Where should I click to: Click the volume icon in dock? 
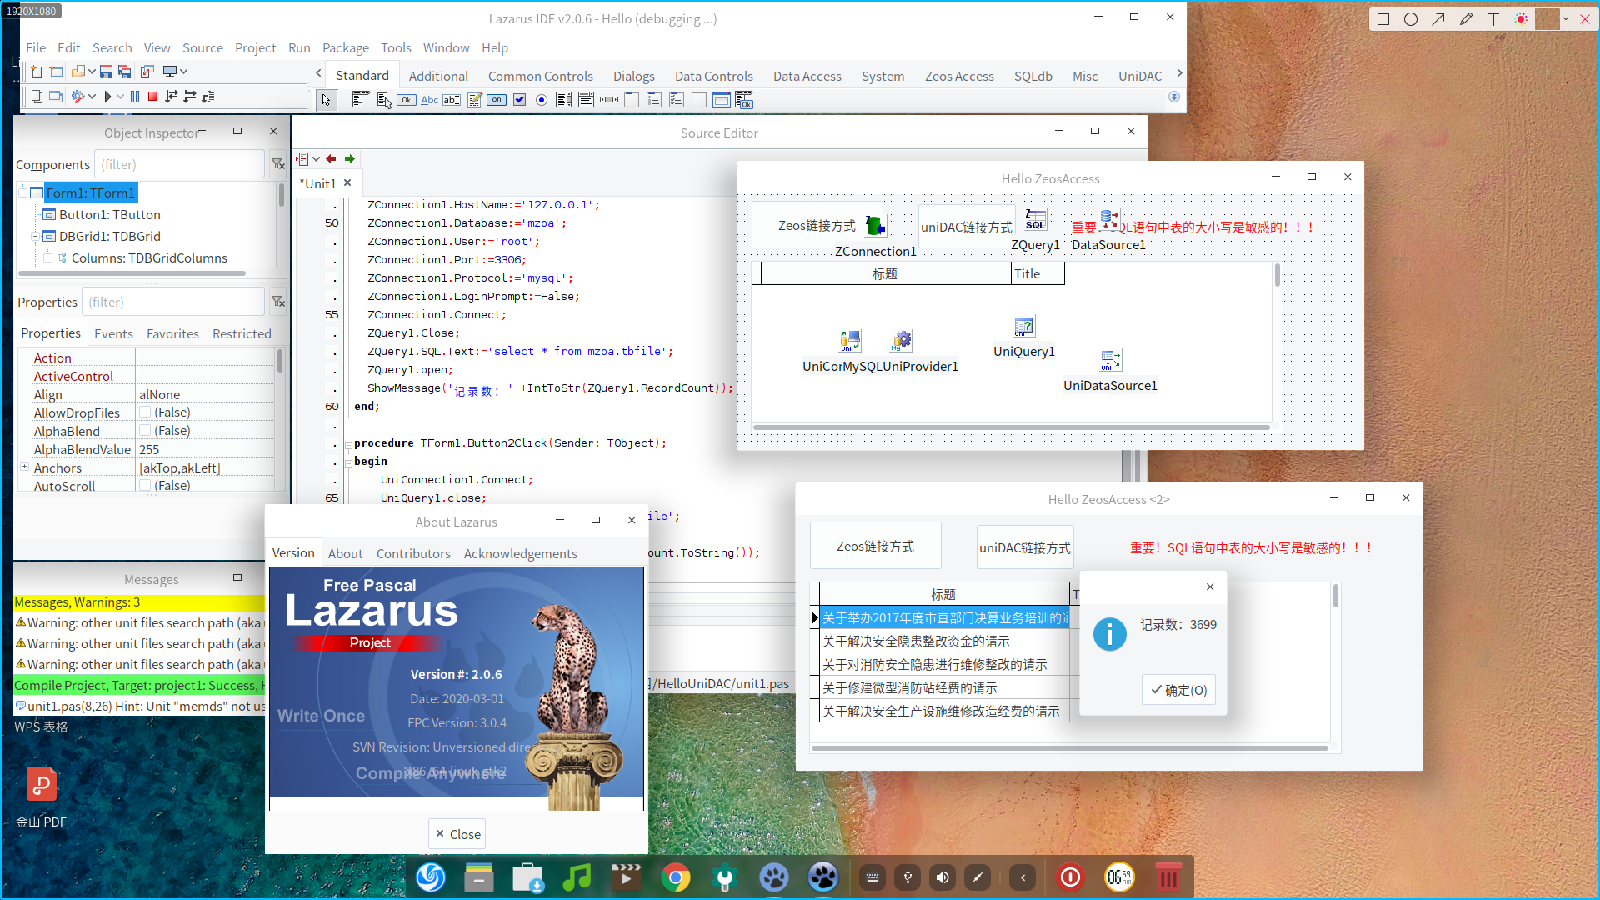coord(942,877)
